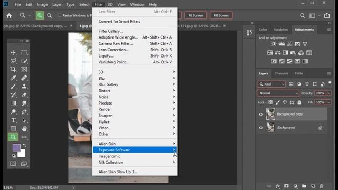Open the zoom tool preset dropdown arrow
This screenshot has height=190, width=338.
coord(30,15)
